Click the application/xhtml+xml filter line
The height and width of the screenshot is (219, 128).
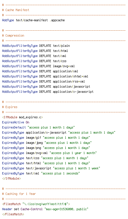[x=45, y=76]
